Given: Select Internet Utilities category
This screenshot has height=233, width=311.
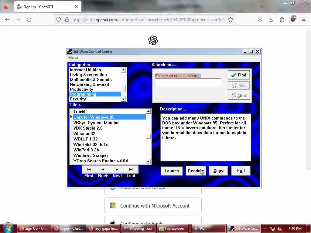Looking at the screenshot, I should point(95,70).
